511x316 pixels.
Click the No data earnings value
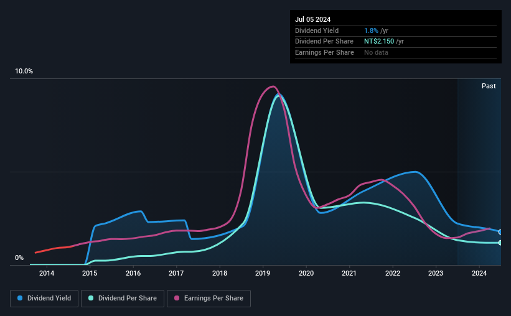point(376,52)
